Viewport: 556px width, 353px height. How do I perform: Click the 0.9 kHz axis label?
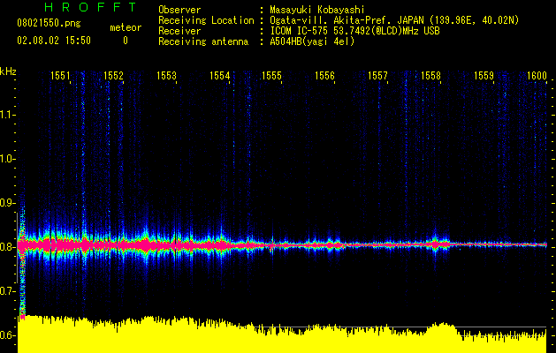pyautogui.click(x=7, y=203)
